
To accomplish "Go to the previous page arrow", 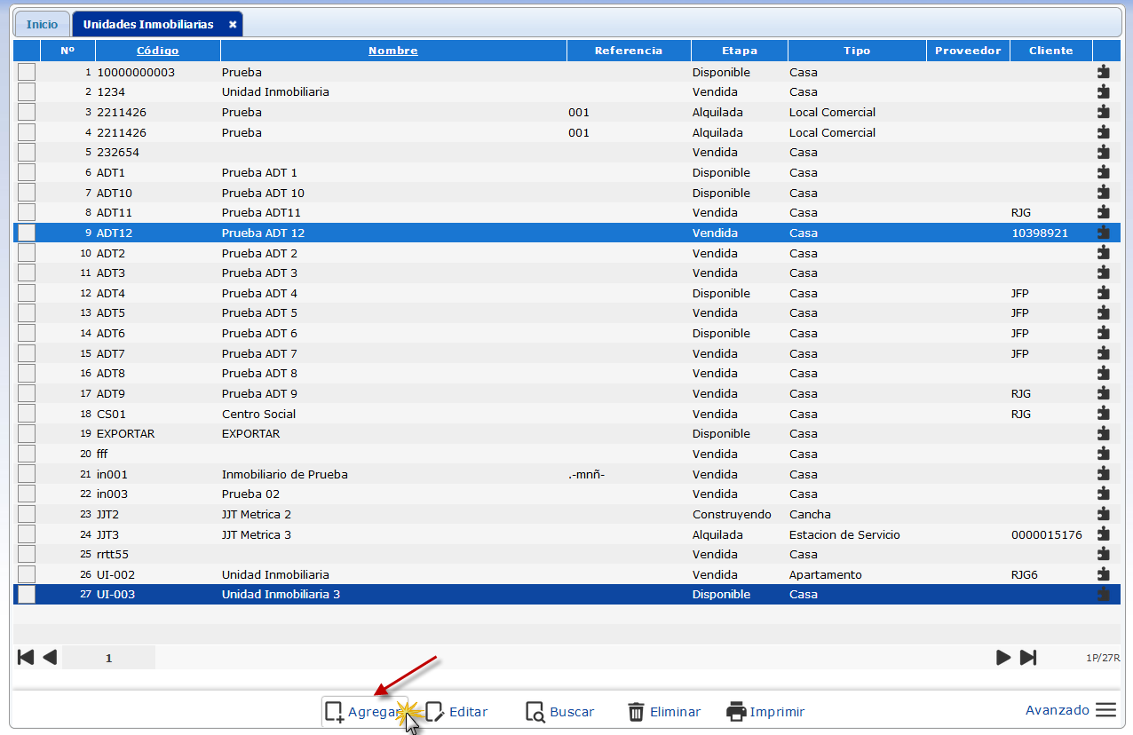I will coord(50,658).
